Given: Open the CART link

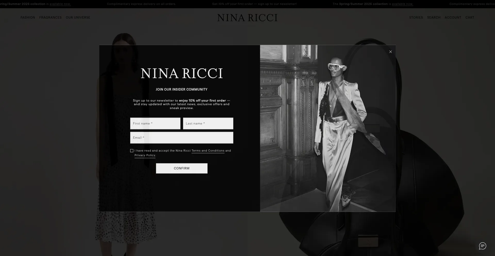Looking at the screenshot, I should pos(470,18).
